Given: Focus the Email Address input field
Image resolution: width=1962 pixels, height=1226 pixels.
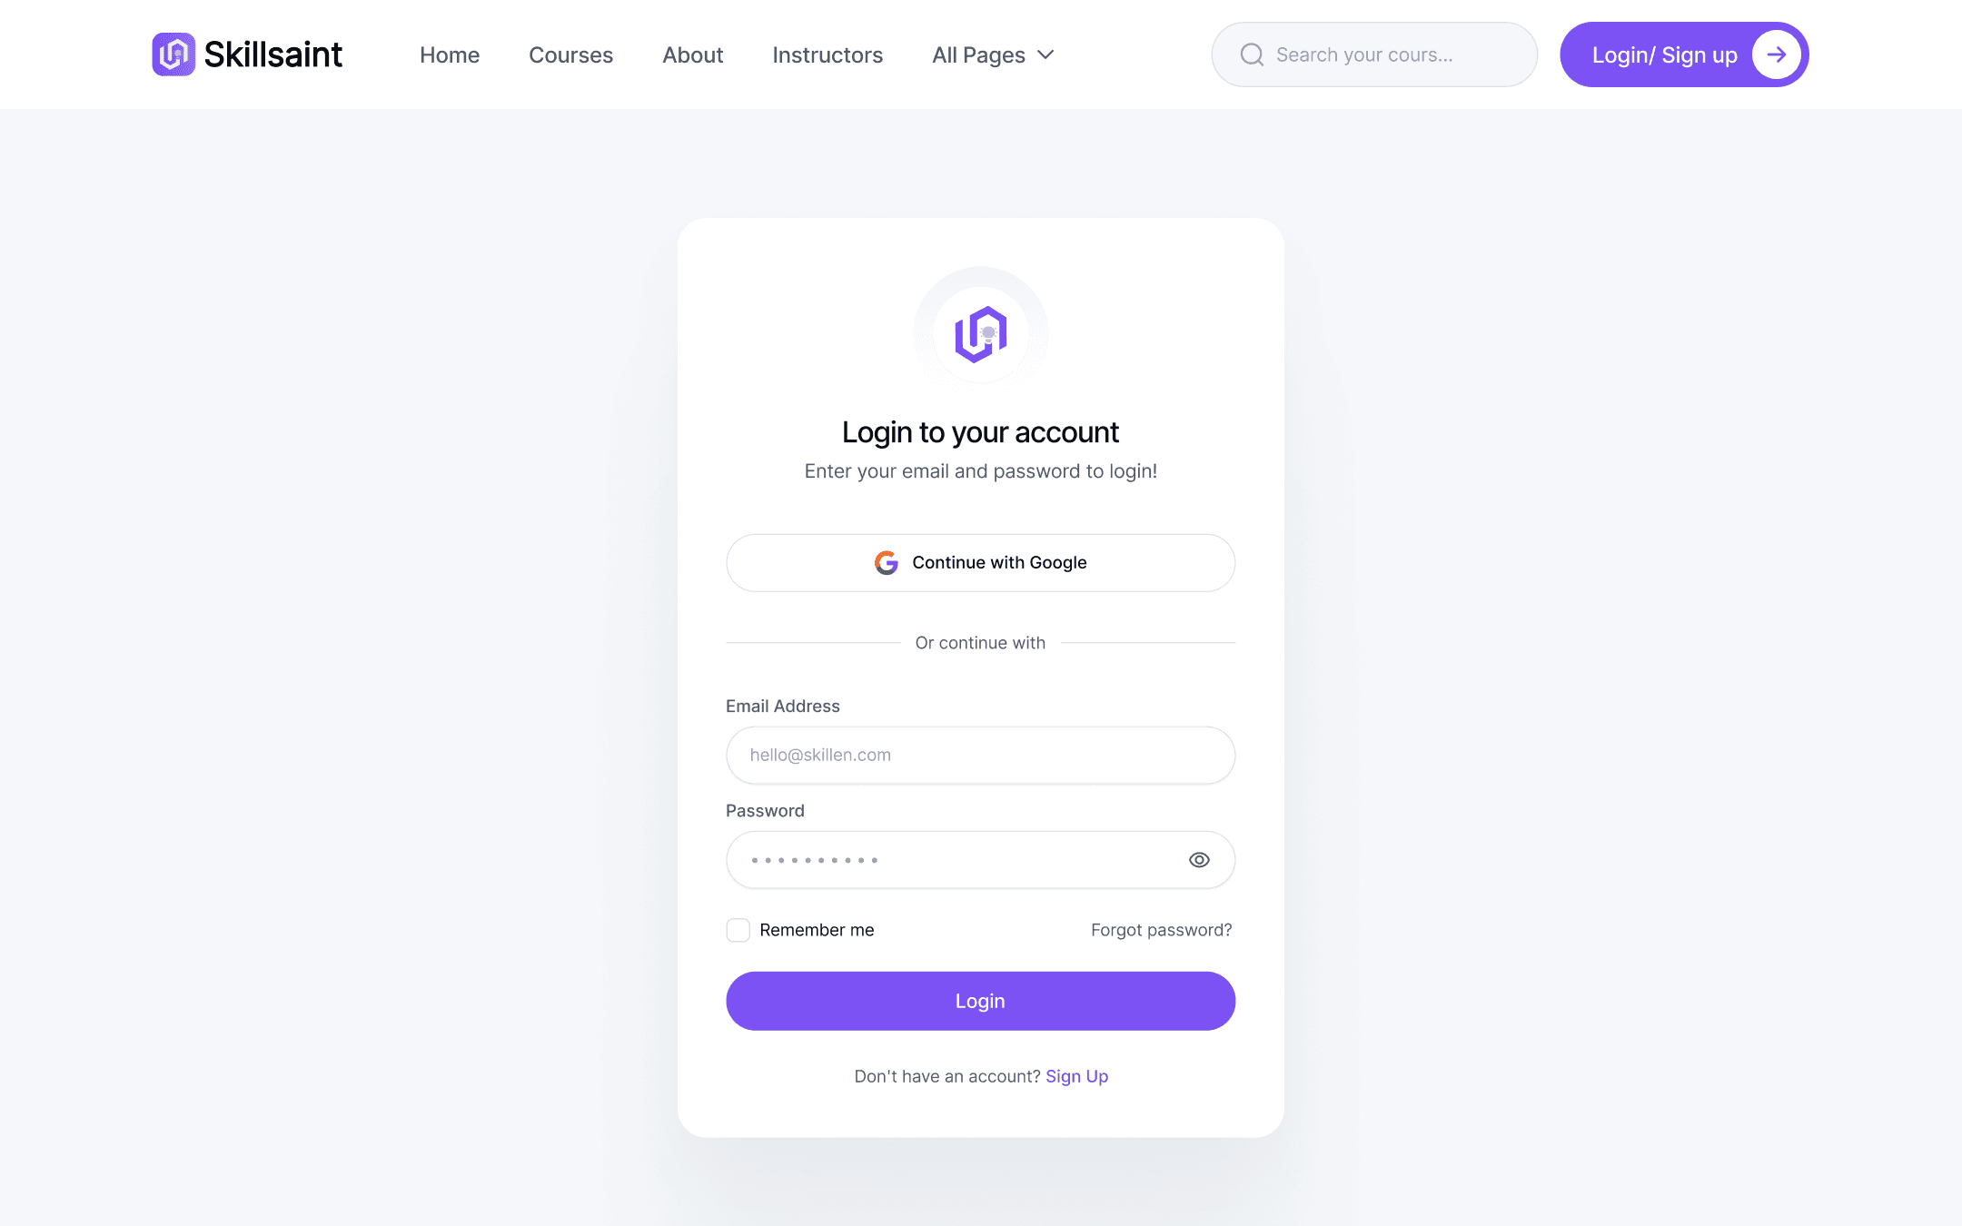Looking at the screenshot, I should (981, 756).
